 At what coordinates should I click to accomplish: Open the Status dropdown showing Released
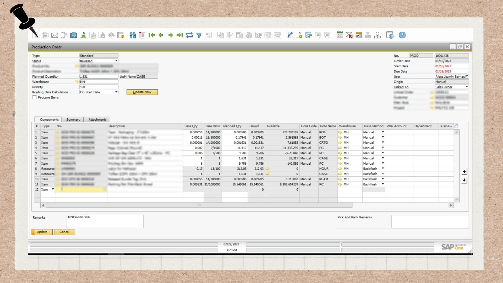116,61
